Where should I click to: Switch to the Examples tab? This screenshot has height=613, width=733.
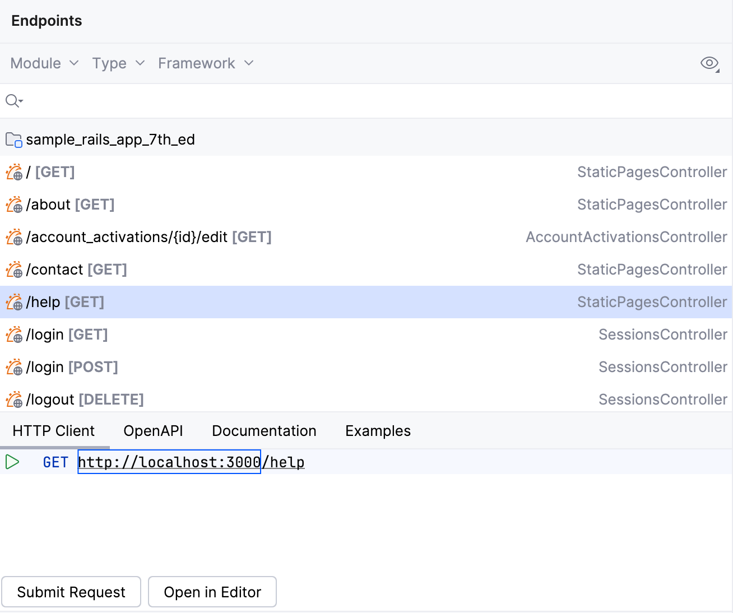tap(378, 430)
